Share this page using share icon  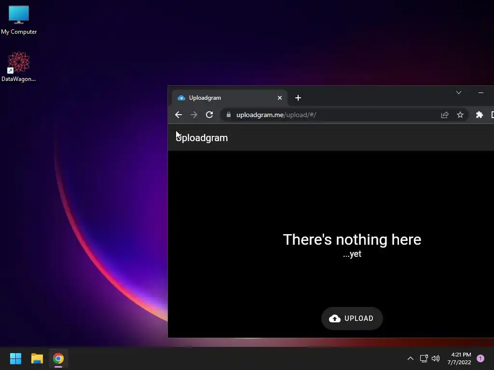(x=444, y=115)
